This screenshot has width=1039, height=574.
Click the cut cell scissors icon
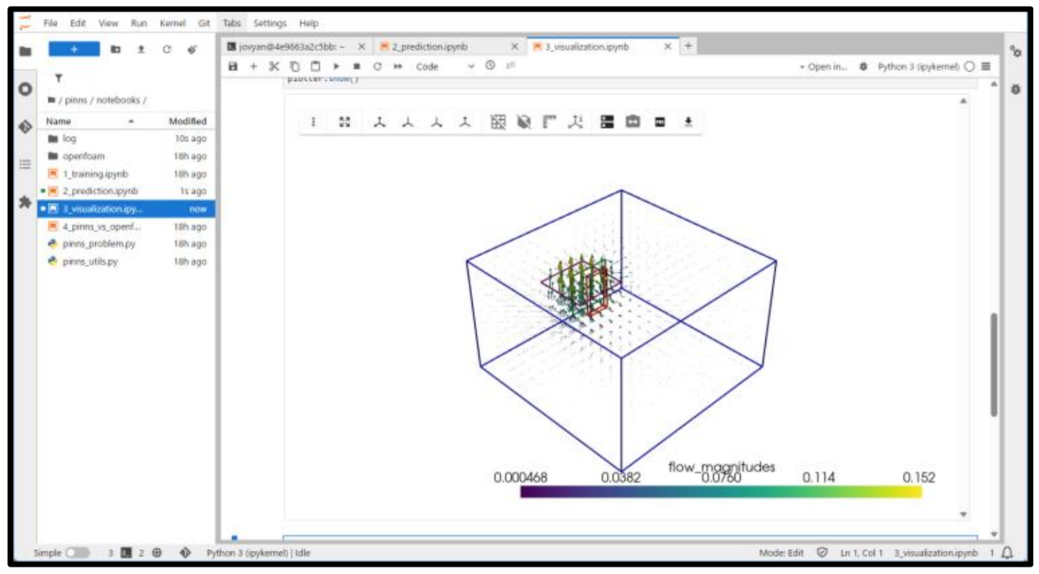pyautogui.click(x=274, y=67)
